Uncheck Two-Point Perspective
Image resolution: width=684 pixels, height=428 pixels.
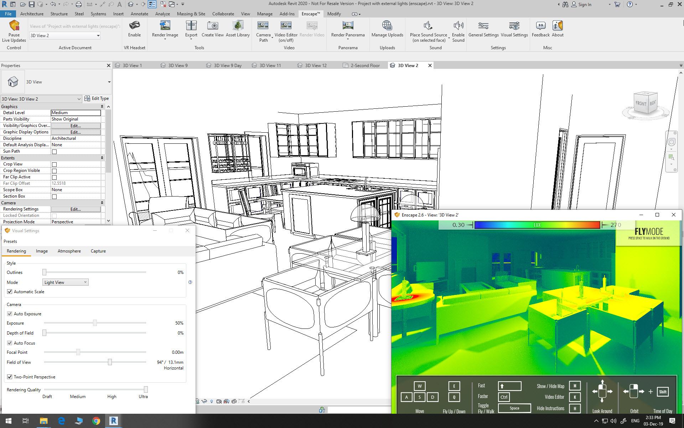pyautogui.click(x=10, y=377)
